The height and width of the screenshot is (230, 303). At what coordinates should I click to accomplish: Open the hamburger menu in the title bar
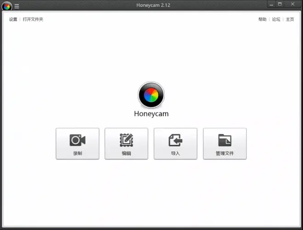[x=17, y=6]
